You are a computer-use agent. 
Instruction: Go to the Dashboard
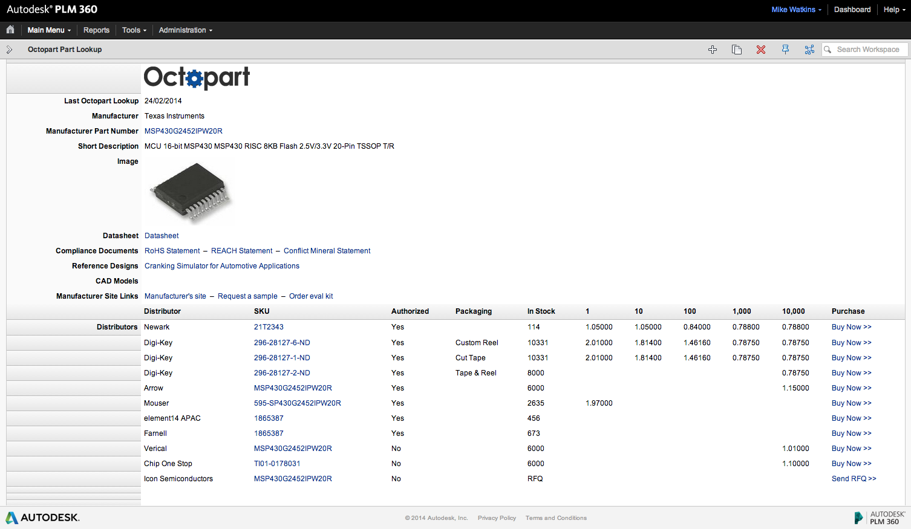coord(852,10)
